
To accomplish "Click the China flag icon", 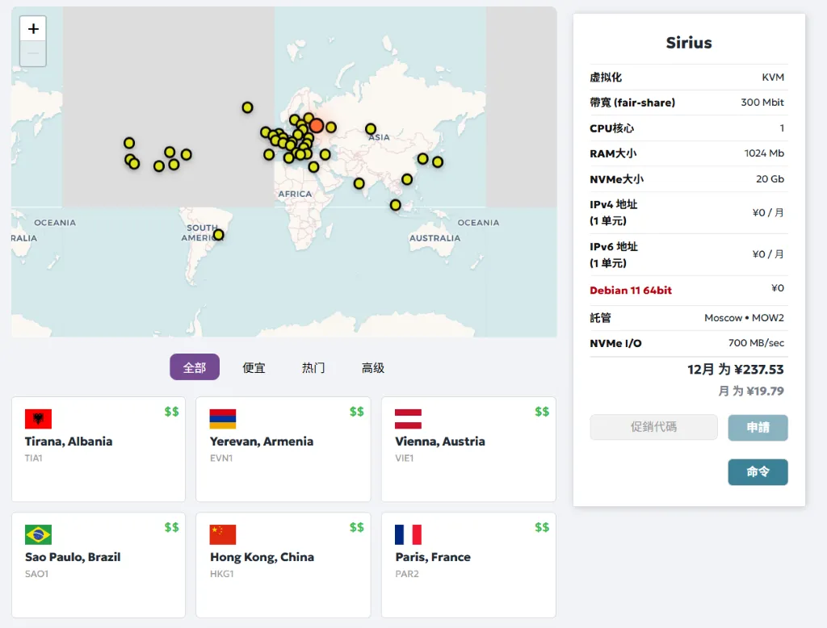I will [x=223, y=534].
